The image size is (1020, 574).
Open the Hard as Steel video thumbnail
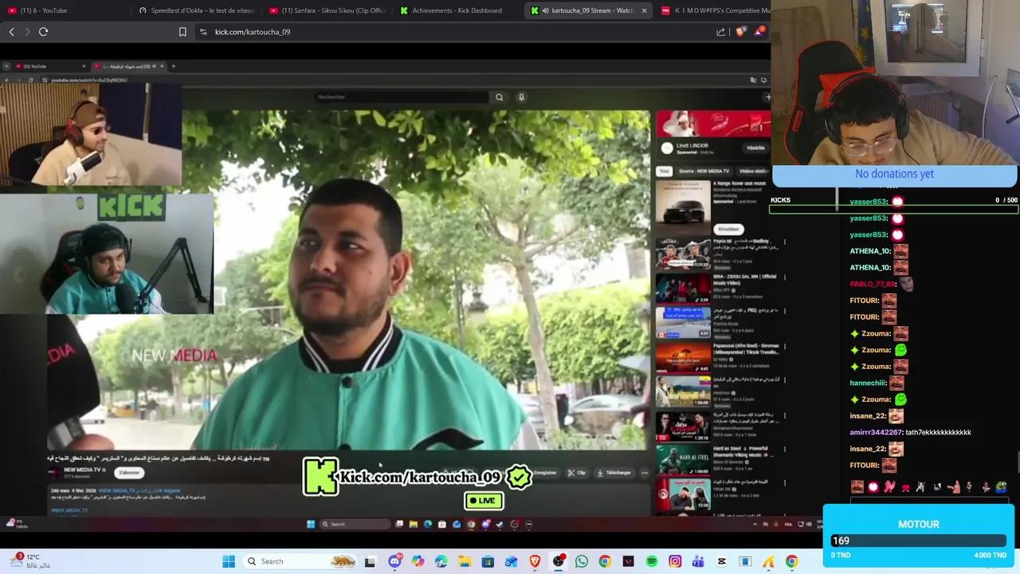pos(683,461)
